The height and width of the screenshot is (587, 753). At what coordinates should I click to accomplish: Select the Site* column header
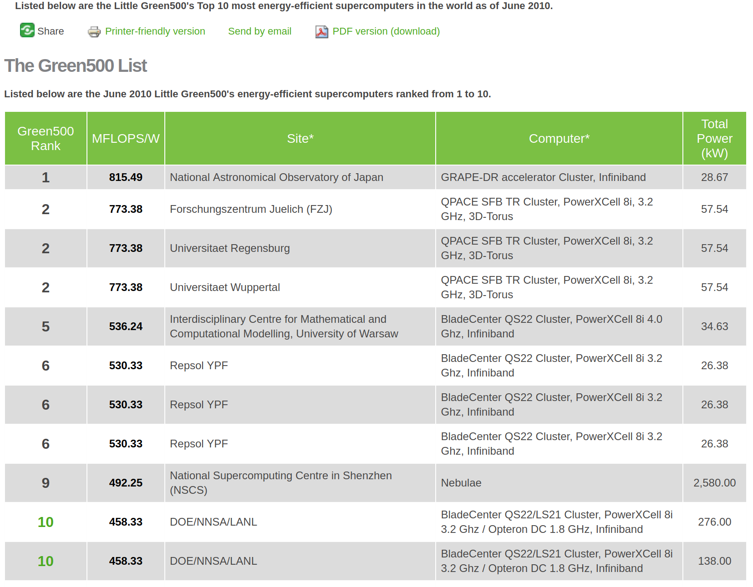click(300, 139)
